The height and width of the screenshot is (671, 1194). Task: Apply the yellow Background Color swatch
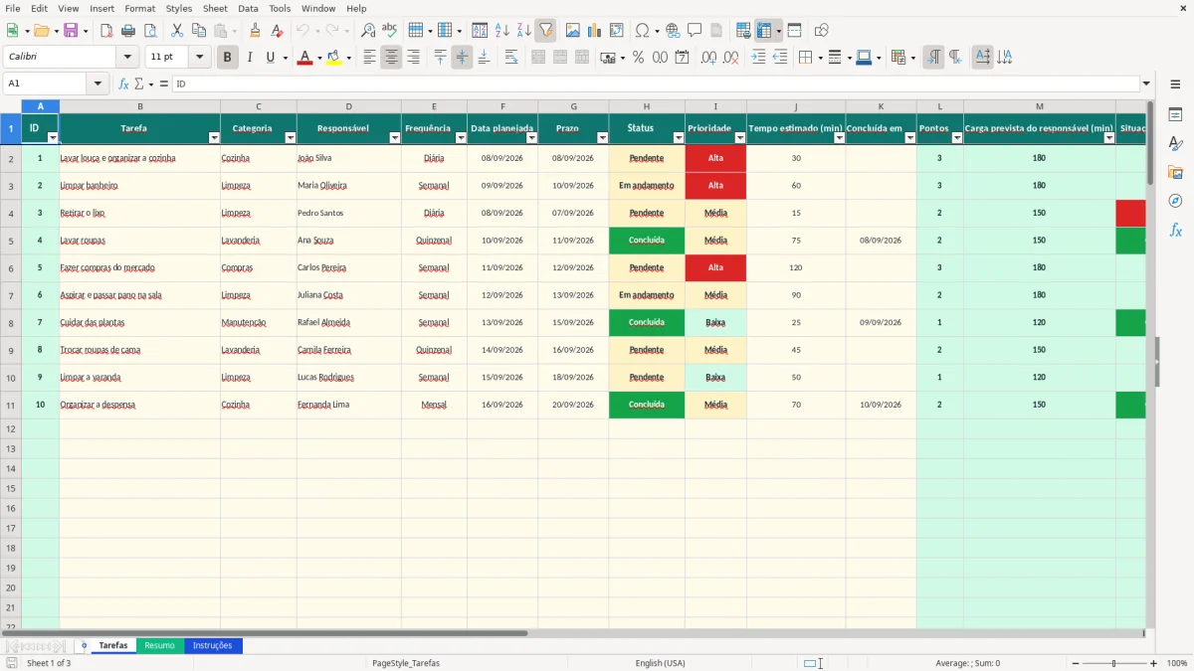(334, 58)
